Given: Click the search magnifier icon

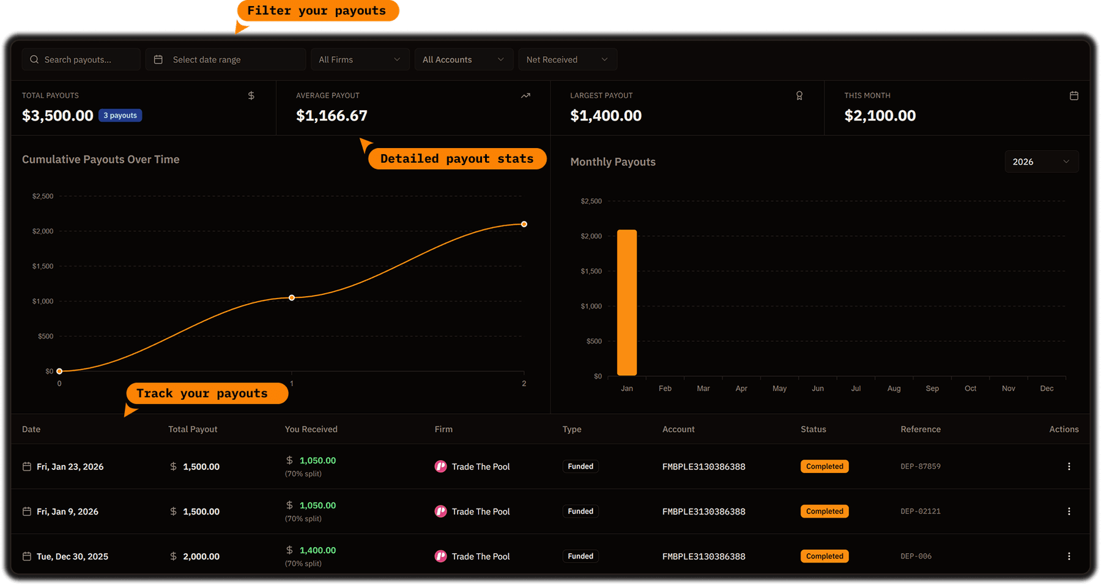Looking at the screenshot, I should [34, 59].
